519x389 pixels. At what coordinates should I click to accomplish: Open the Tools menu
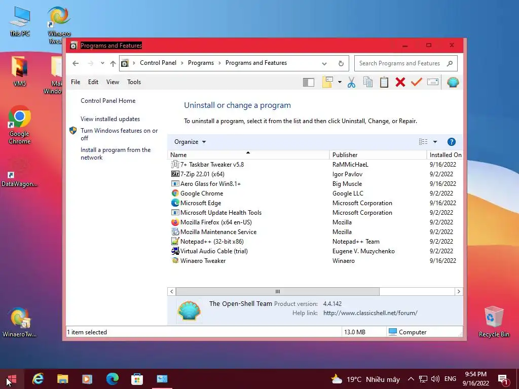[x=134, y=82]
